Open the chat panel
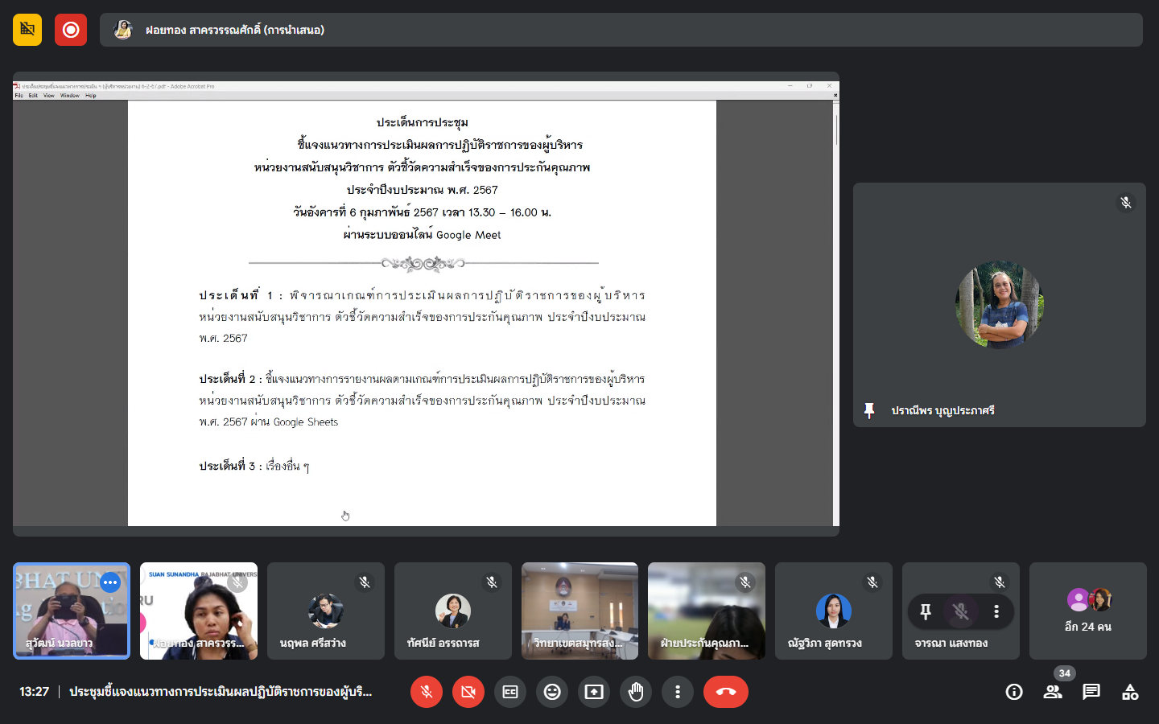1159x724 pixels. coord(1091,692)
